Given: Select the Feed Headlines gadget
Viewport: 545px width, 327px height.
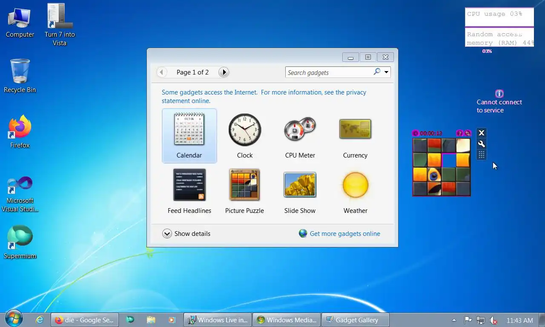Looking at the screenshot, I should click(189, 191).
